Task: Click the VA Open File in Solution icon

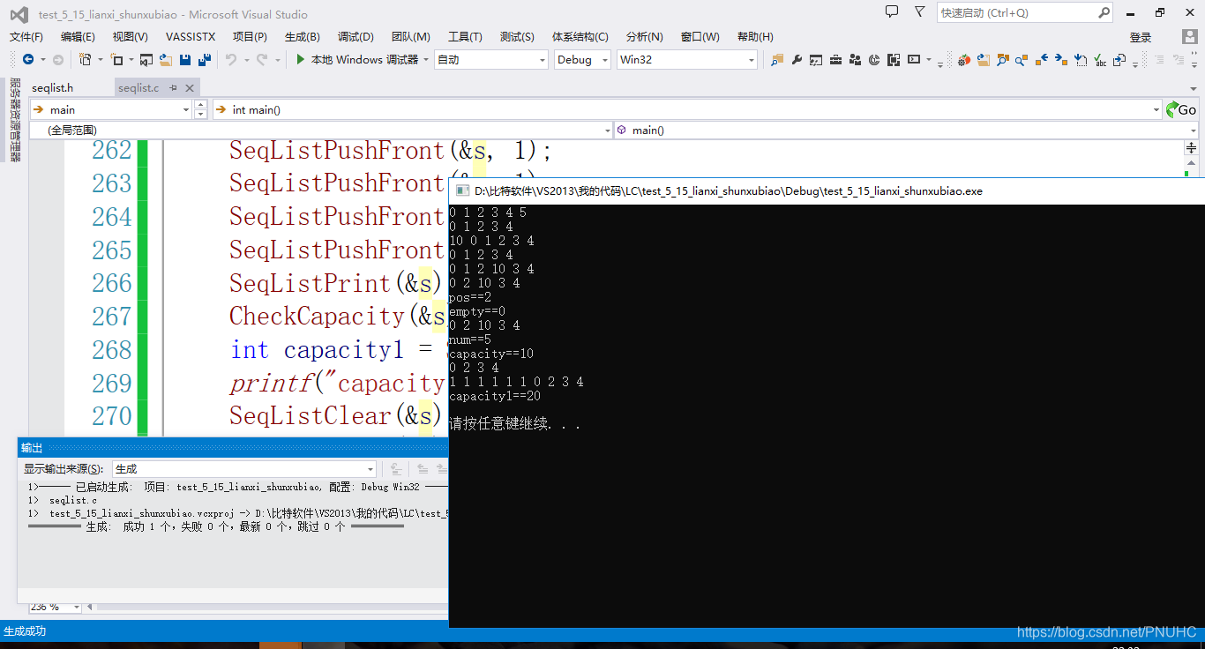Action: (983, 60)
